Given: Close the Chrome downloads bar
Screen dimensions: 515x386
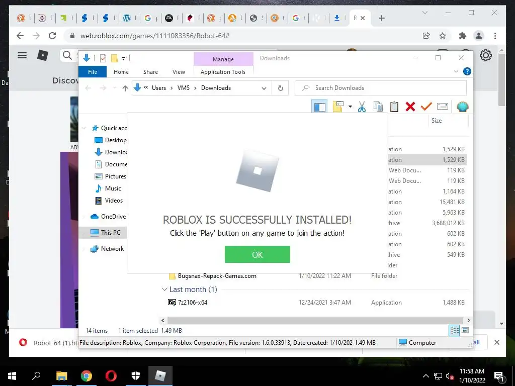Looking at the screenshot, I should 496,342.
